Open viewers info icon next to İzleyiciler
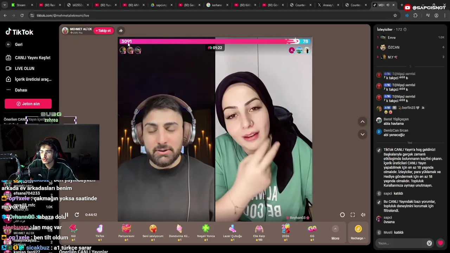This screenshot has width=450, height=253. tap(405, 30)
